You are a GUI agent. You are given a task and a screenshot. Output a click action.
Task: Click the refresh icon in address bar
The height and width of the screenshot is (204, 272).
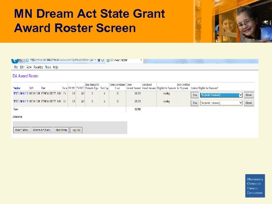(x=103, y=60)
